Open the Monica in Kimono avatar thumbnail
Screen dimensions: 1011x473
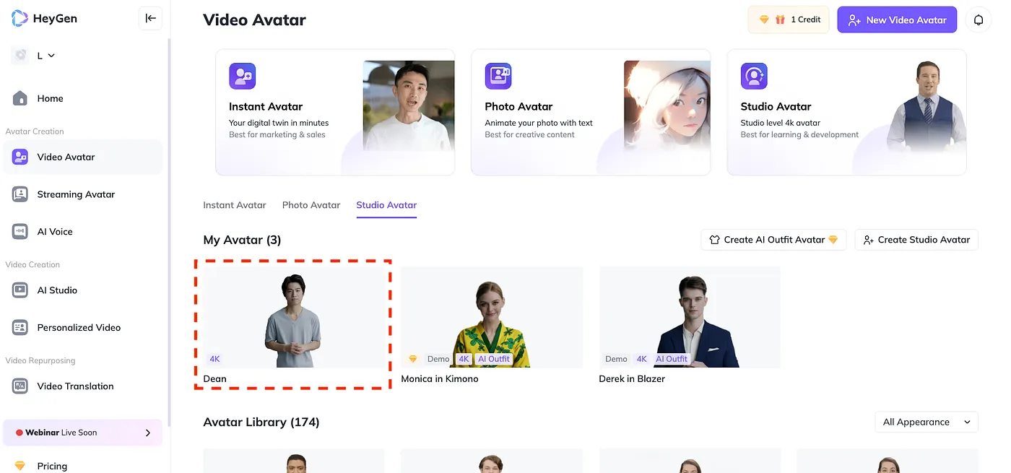pyautogui.click(x=492, y=317)
